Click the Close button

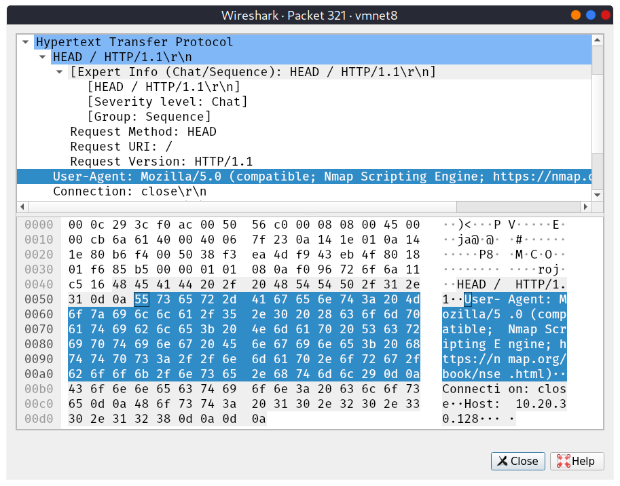[518, 461]
